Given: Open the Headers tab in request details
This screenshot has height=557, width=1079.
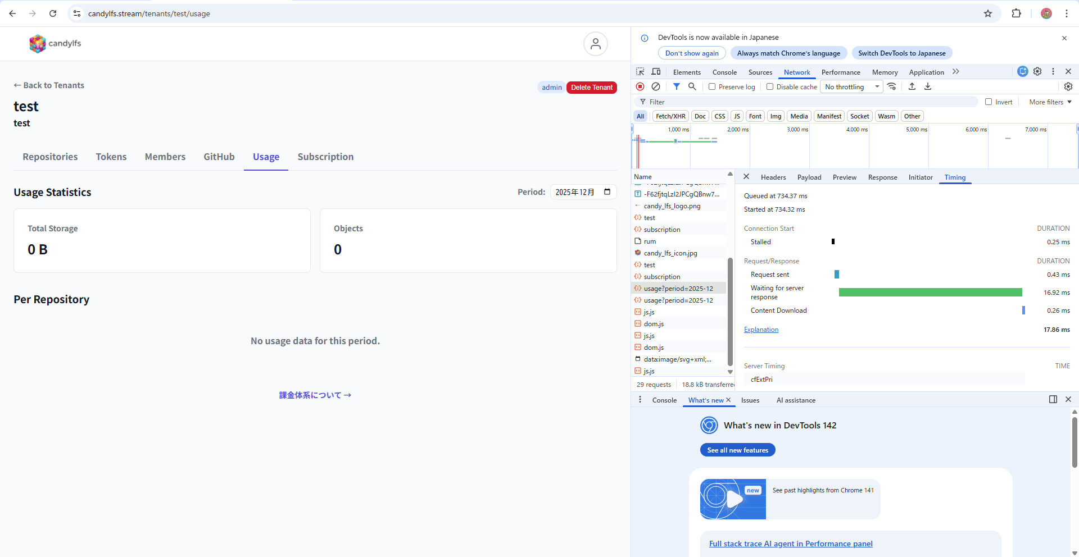Looking at the screenshot, I should tap(773, 177).
